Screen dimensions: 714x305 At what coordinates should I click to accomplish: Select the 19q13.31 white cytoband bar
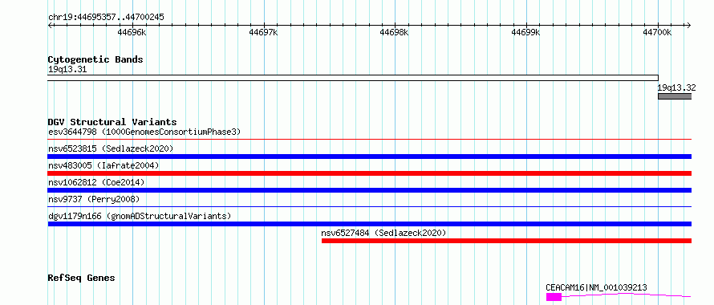[353, 78]
